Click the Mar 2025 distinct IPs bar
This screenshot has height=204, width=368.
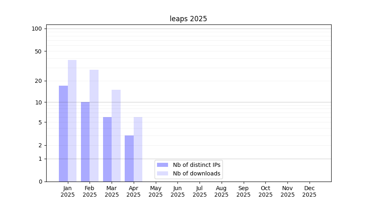click(x=107, y=149)
